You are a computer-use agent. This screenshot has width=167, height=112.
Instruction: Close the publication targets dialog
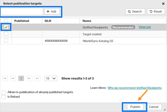click(163, 4)
